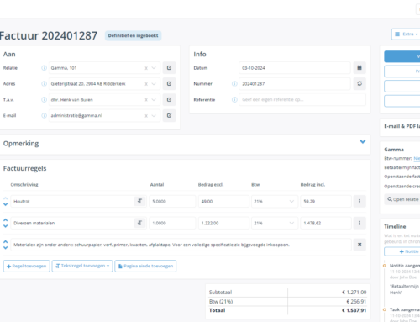This screenshot has height=322, width=420.
Task: Open the E-mail dropdown arrow
Action: point(154,115)
